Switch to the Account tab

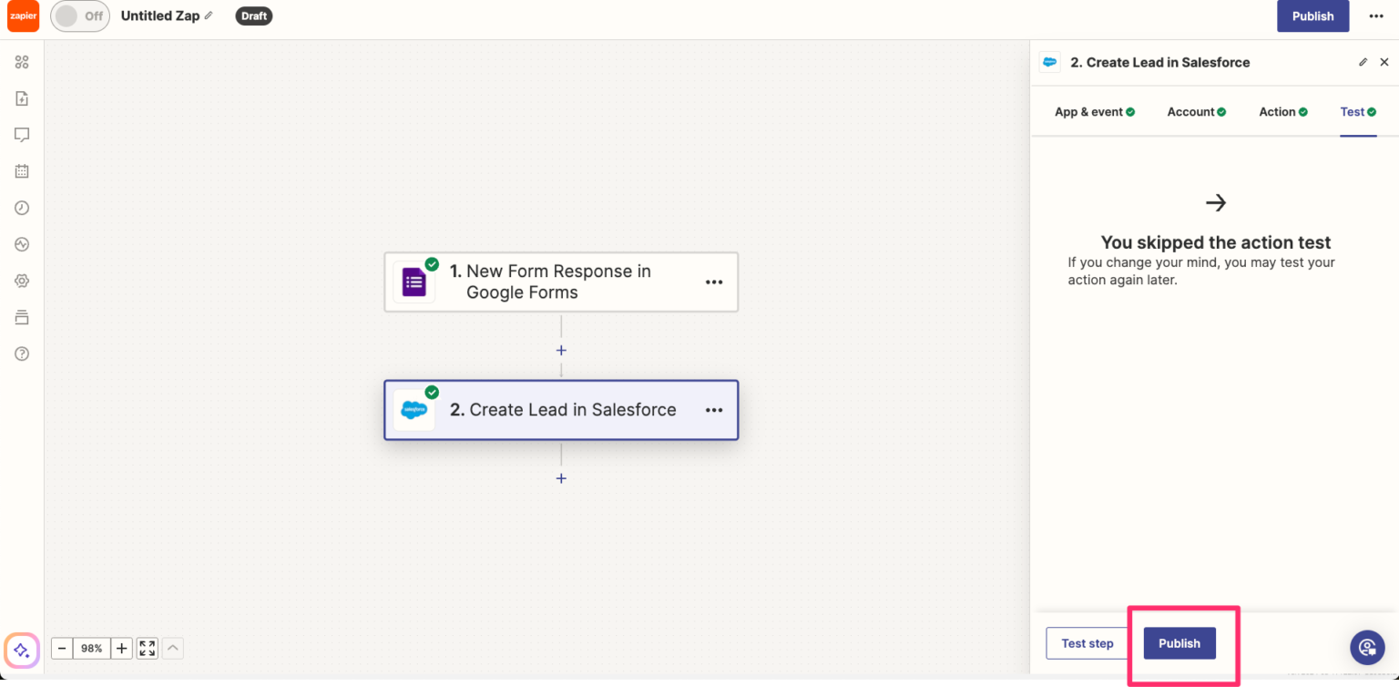coord(1196,111)
